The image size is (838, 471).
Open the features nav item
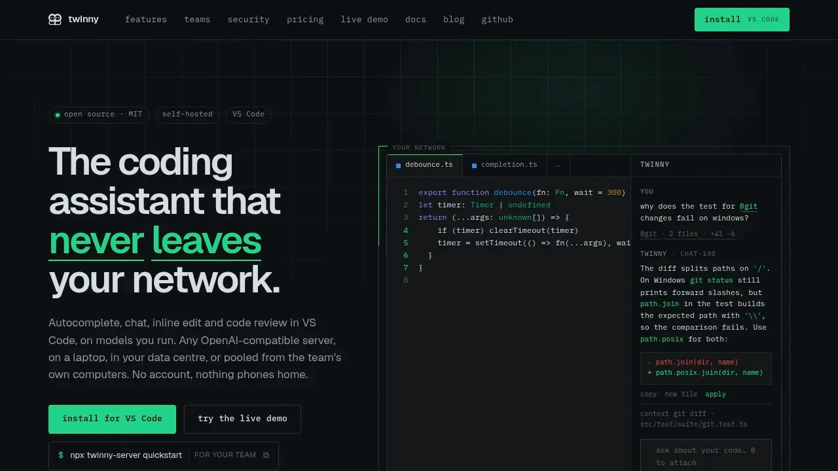pos(146,20)
